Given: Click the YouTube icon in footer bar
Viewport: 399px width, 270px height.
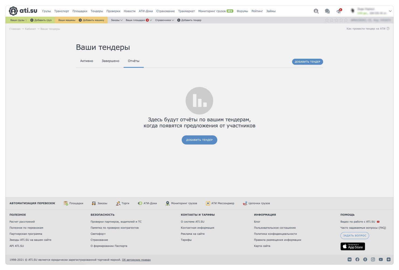Looking at the screenshot, I should click(381, 260).
